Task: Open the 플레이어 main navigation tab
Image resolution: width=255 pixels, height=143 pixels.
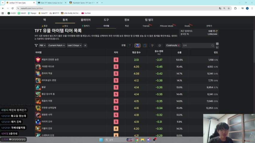Action: point(86,20)
